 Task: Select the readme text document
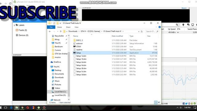79,50
